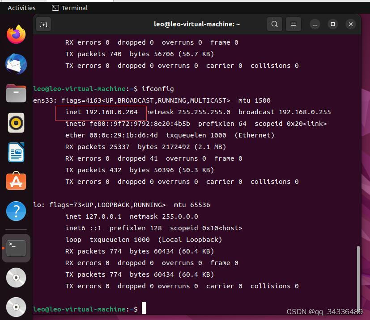
Task: Open the lowest disc drive icon in dock
Action: pos(16,307)
